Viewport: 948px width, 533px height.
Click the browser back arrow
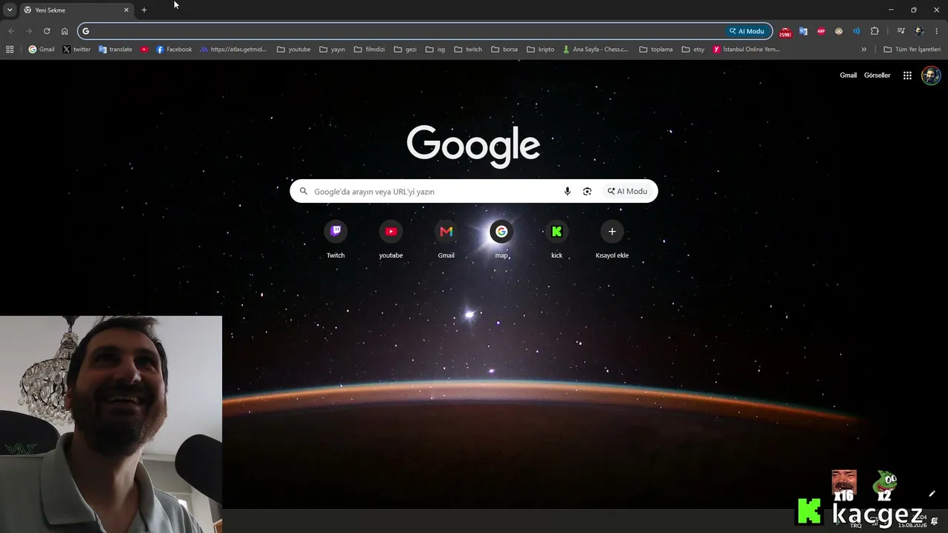pos(11,31)
